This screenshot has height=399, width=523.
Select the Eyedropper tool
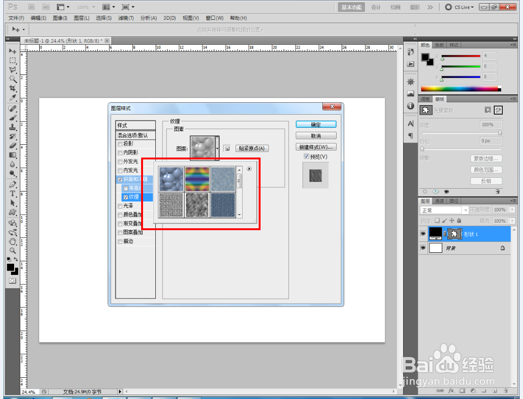[12, 98]
